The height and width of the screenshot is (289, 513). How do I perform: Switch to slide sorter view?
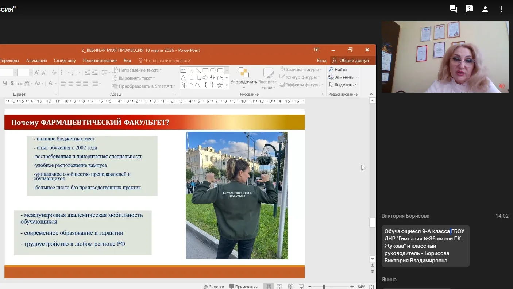(x=279, y=286)
